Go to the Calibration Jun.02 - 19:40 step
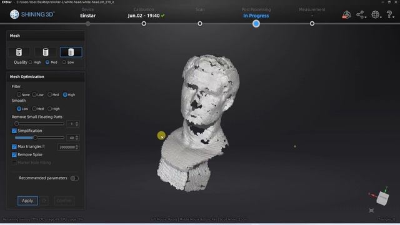Viewport: 400px width, 225px height. (146, 12)
